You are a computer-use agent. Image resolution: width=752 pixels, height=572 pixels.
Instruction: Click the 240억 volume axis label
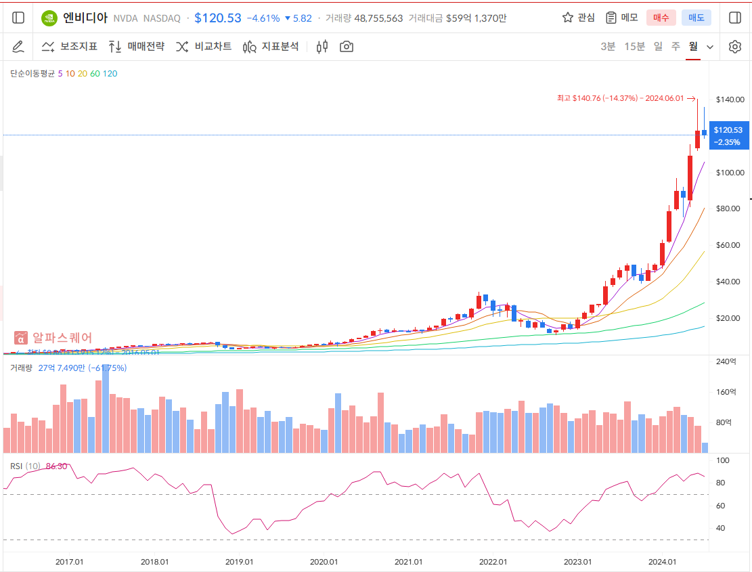pyautogui.click(x=726, y=361)
